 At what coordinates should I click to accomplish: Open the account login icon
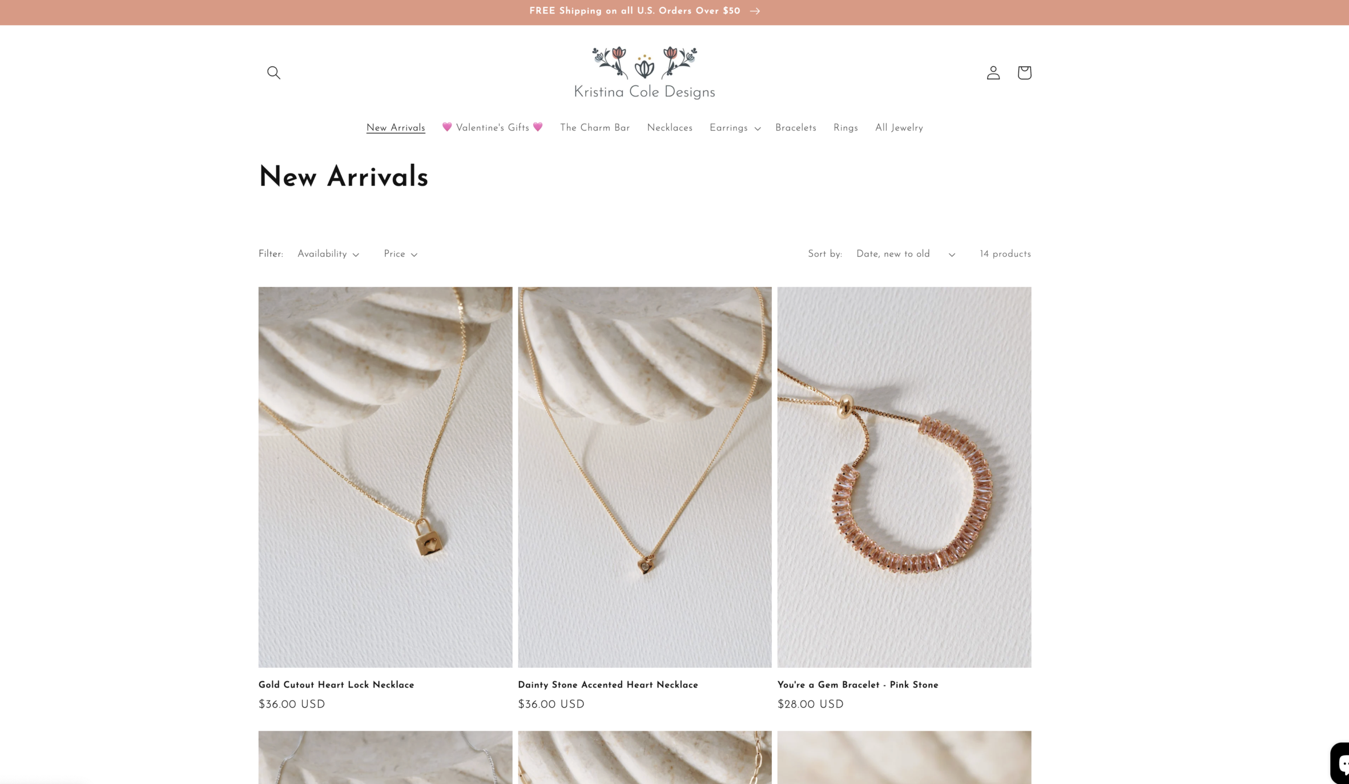pos(993,72)
